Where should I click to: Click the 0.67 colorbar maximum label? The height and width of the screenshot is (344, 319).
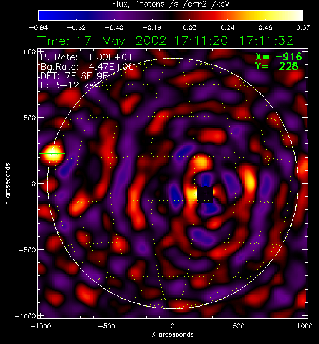(x=303, y=27)
